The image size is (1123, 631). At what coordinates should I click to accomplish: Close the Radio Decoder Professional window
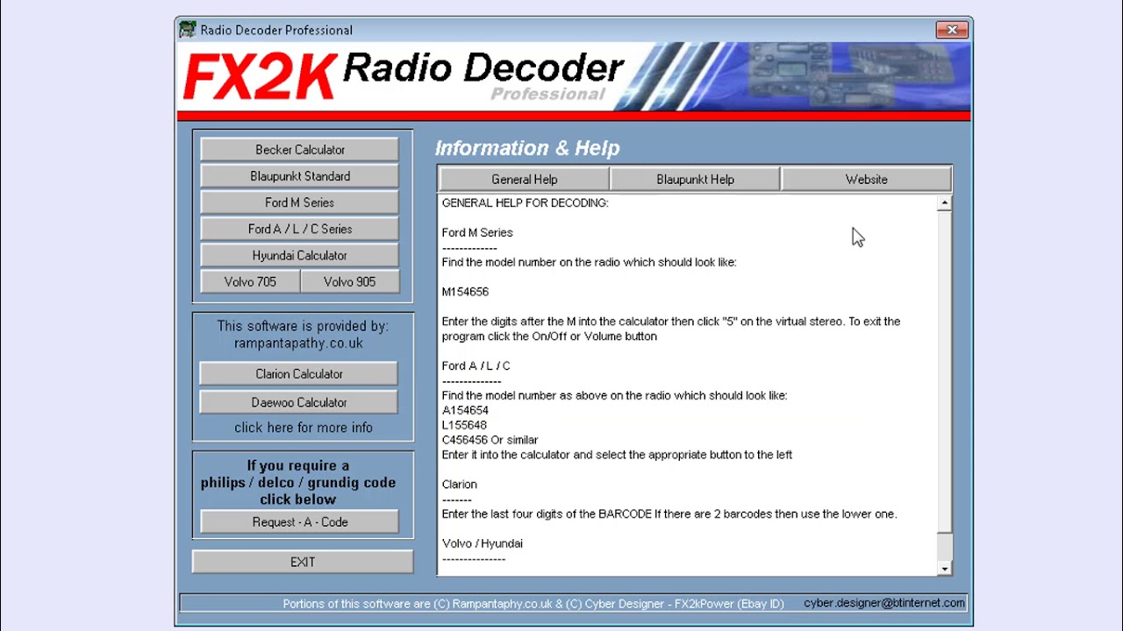952,30
